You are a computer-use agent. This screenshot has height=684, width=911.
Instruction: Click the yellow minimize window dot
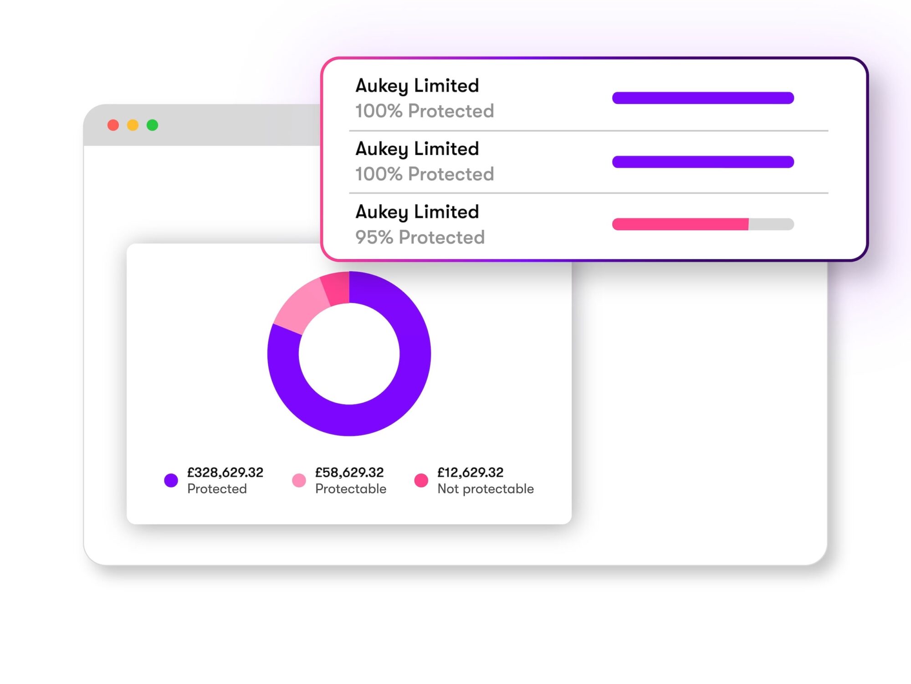[133, 125]
